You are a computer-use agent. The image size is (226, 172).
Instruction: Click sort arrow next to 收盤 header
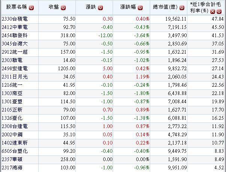point(63,8)
